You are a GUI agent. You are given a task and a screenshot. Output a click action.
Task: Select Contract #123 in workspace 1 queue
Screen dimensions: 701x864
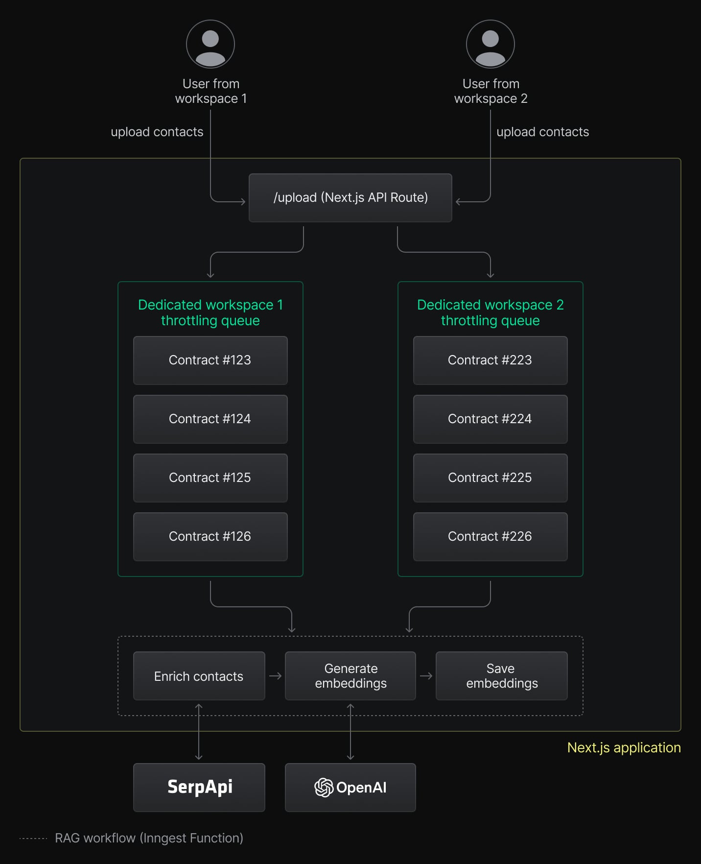(x=210, y=360)
